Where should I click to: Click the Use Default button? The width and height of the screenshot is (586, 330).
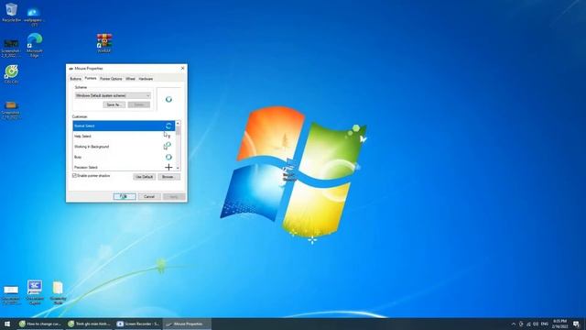pyautogui.click(x=145, y=177)
